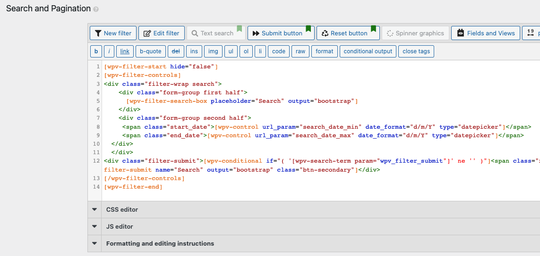The image size is (540, 256).
Task: Insert a del strikethrough tag
Action: [x=176, y=51]
